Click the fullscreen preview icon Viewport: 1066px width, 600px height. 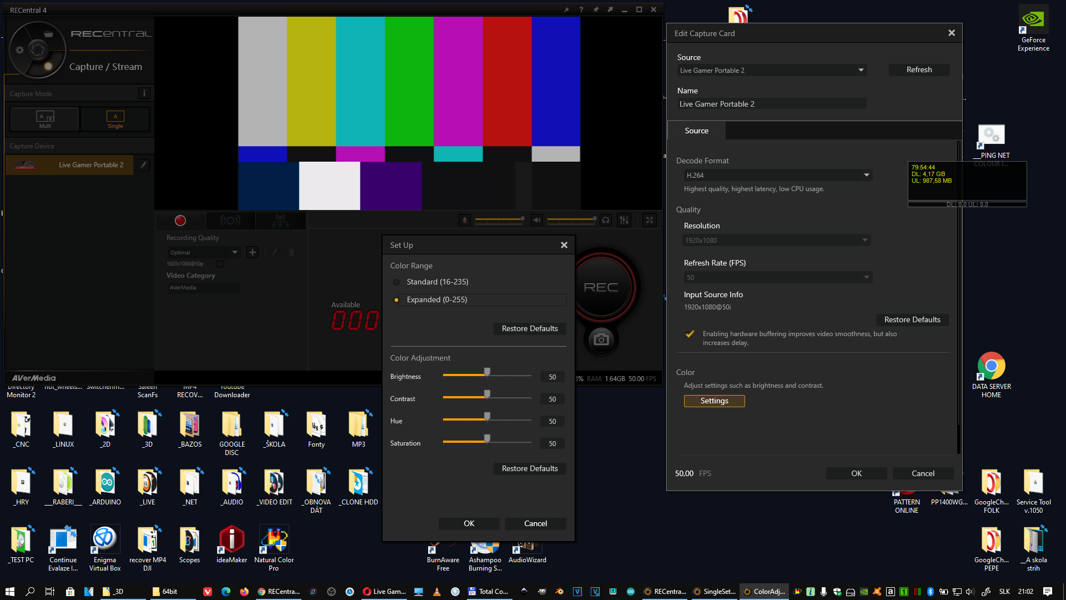[649, 221]
